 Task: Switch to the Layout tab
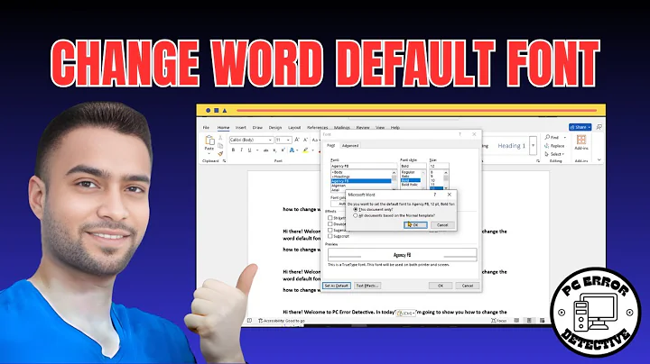coord(294,127)
